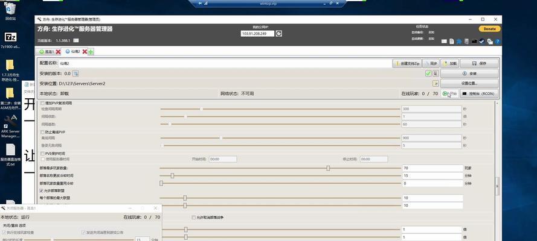
Task: Refresh the public IP address
Action: 279,34
